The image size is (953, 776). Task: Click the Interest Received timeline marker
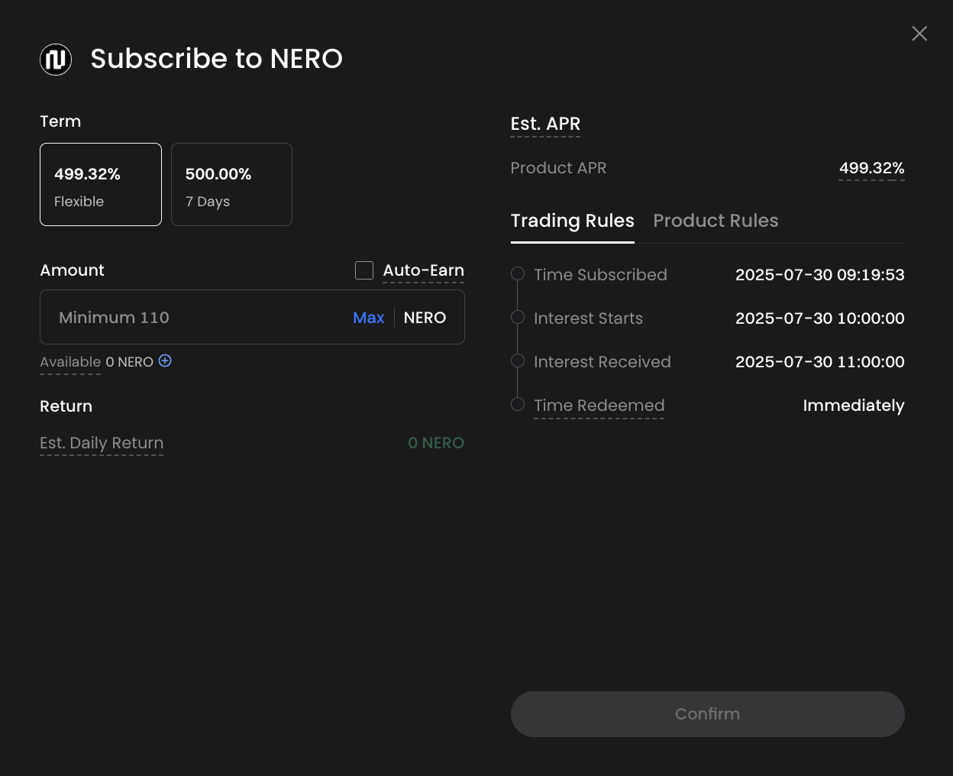(518, 361)
